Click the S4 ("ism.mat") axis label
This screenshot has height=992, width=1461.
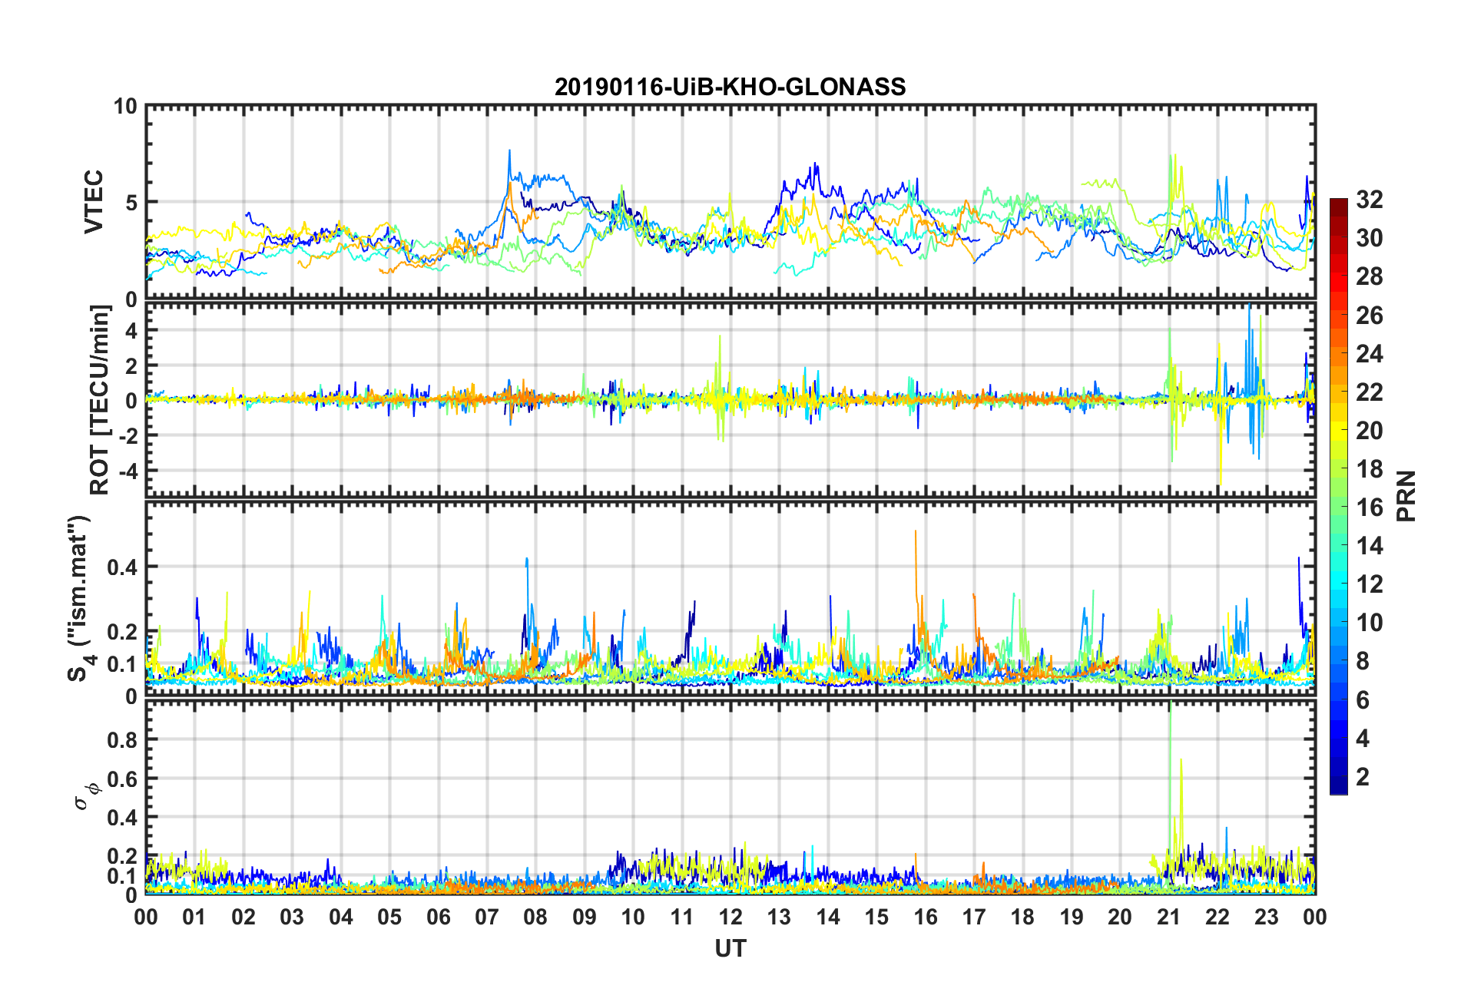[79, 598]
